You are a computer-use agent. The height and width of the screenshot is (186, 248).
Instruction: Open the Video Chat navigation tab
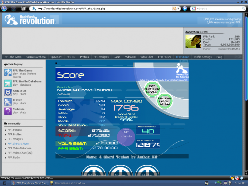147,57
